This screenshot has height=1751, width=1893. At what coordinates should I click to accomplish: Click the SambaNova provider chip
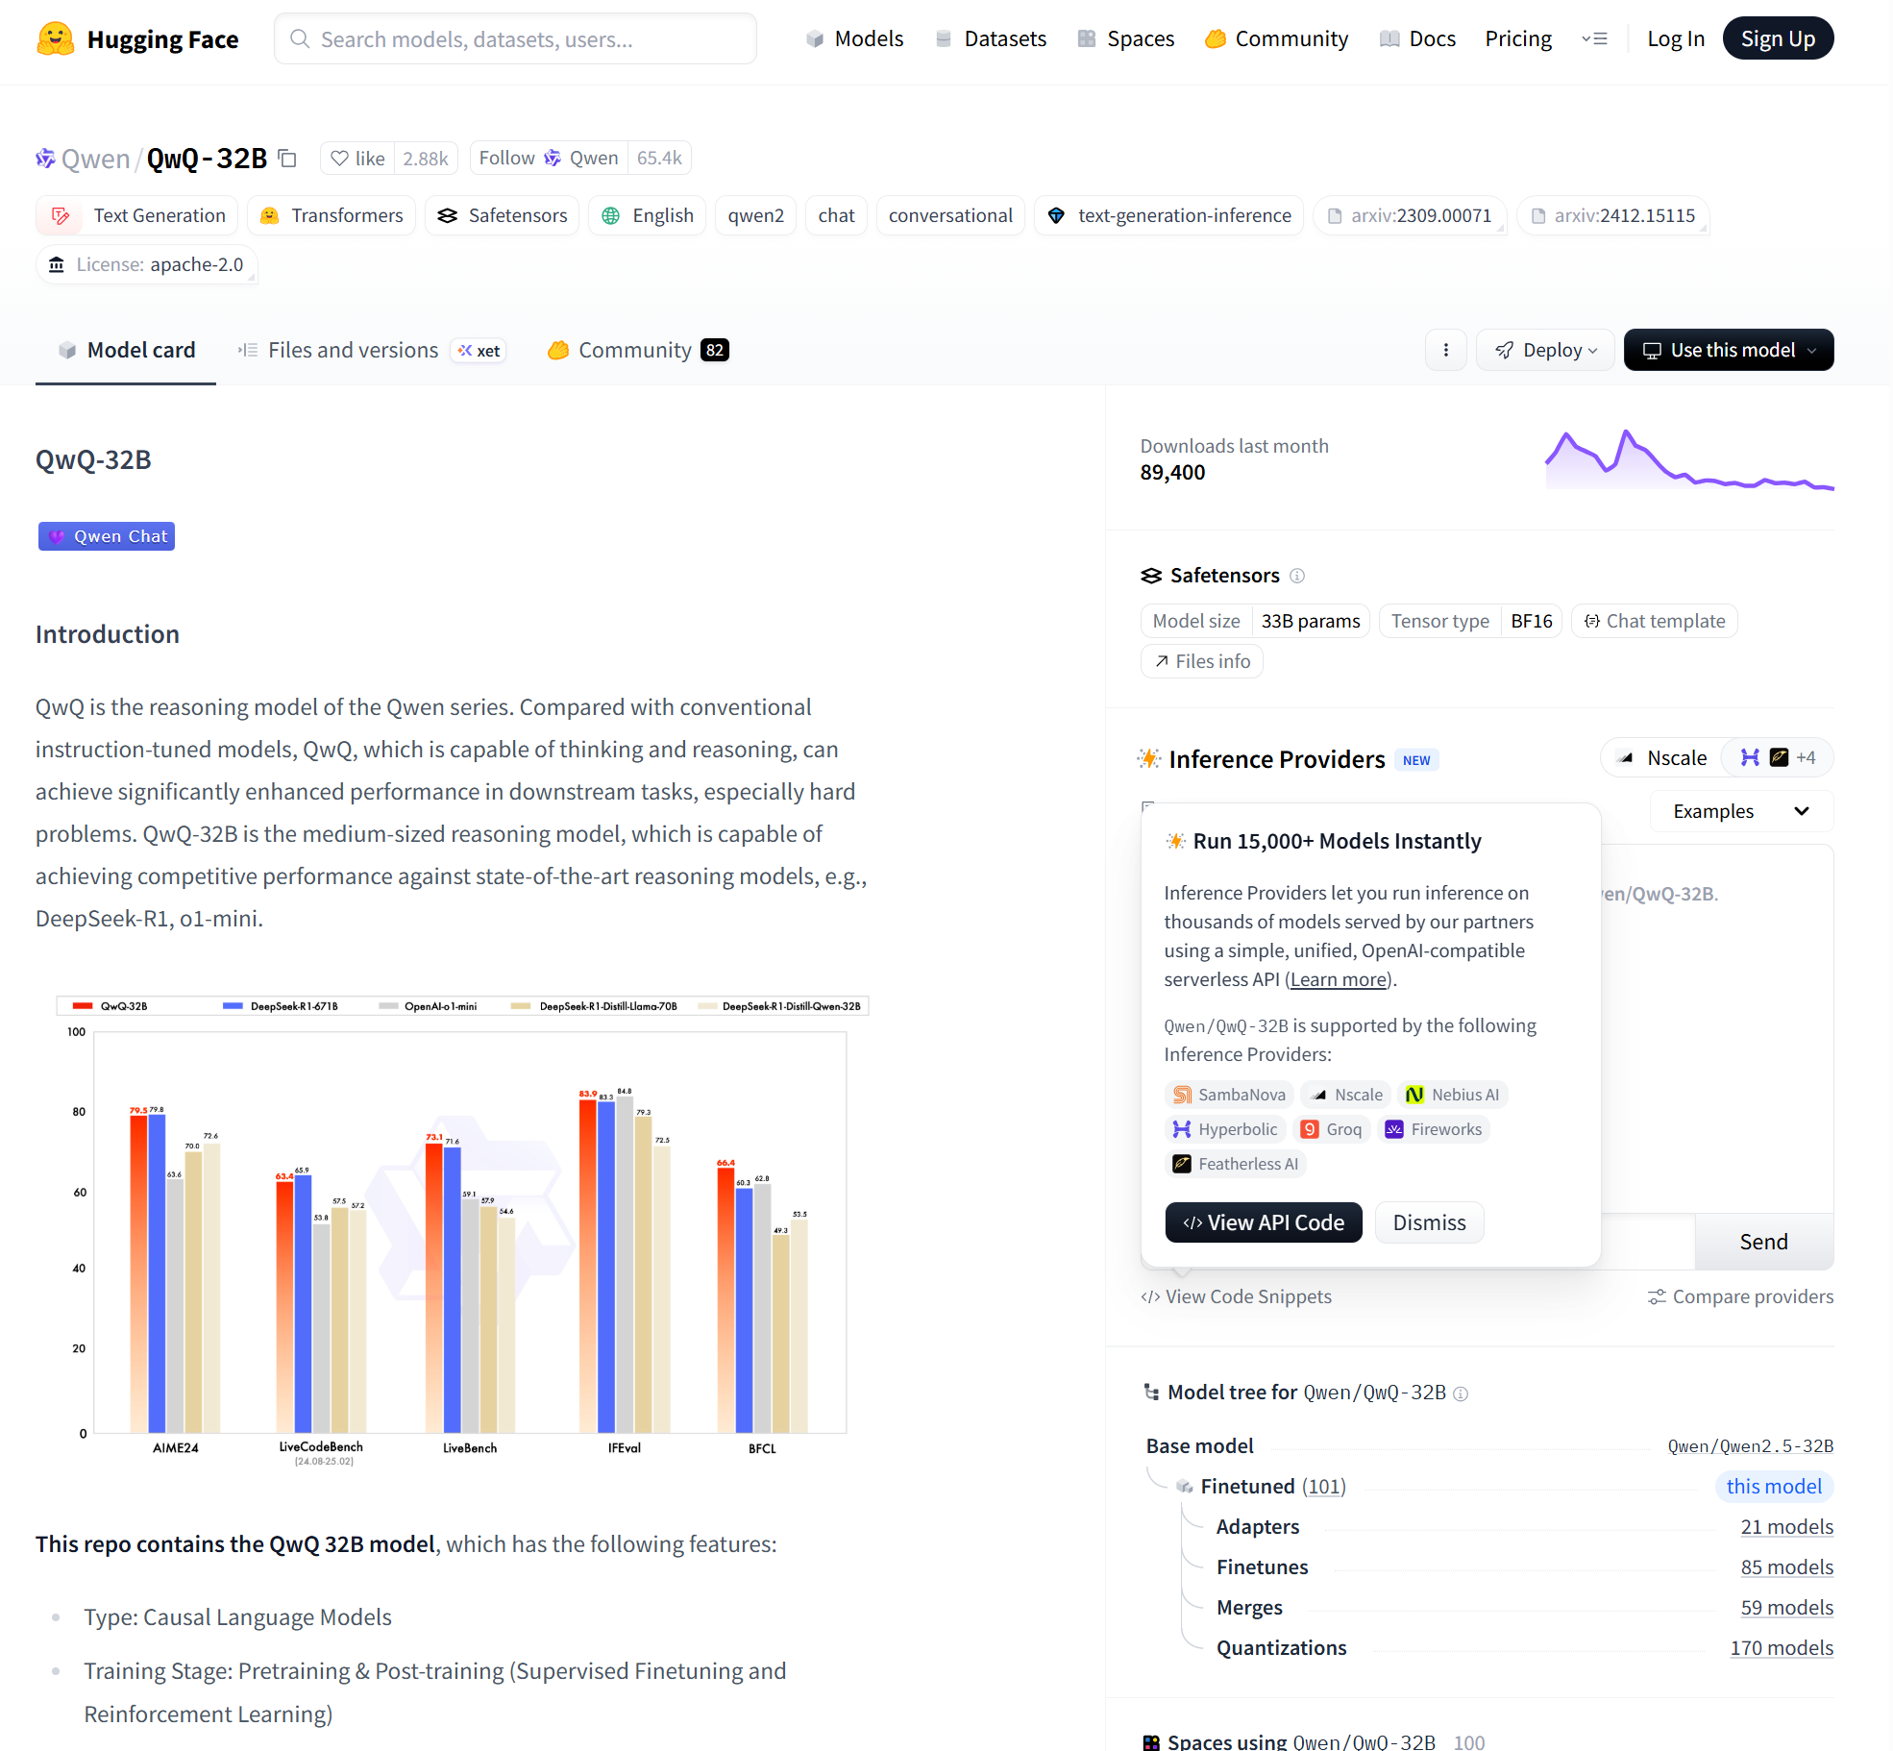[1229, 1095]
